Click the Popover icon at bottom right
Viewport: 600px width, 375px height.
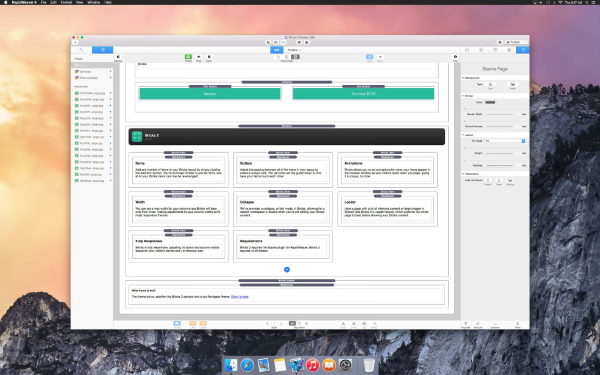coord(466,325)
